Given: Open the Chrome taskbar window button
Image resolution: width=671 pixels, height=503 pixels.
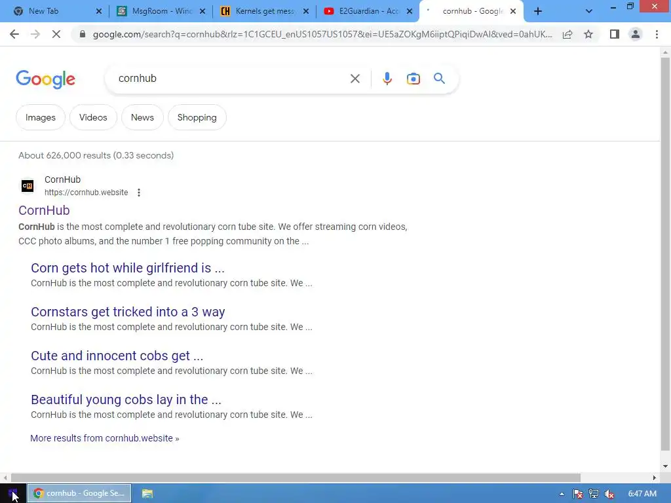Looking at the screenshot, I should pyautogui.click(x=79, y=494).
